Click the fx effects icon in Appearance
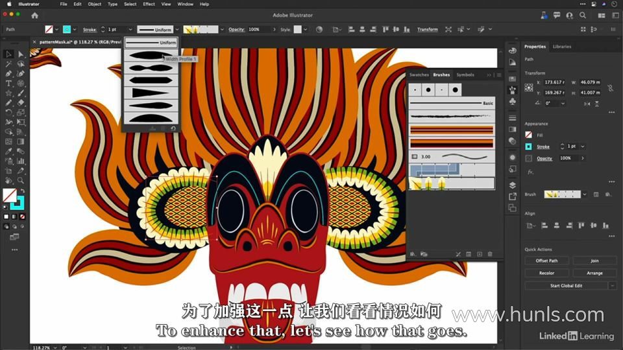Screen dimensions: 623x350 pos(530,172)
